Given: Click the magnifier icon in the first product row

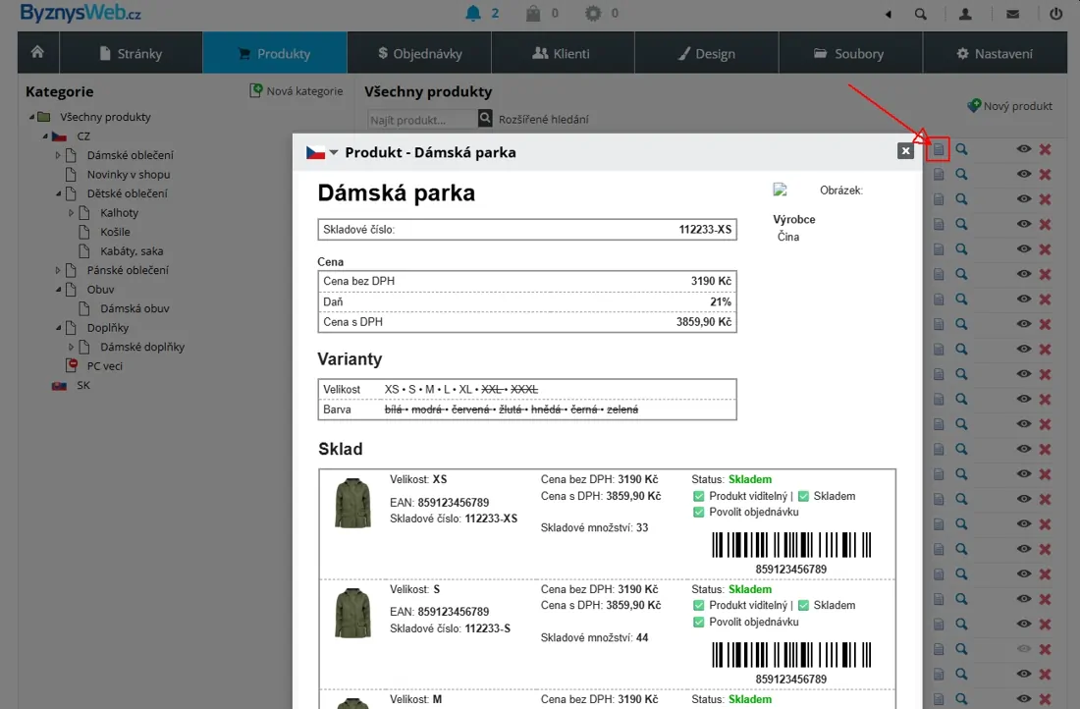Looking at the screenshot, I should pos(961,149).
